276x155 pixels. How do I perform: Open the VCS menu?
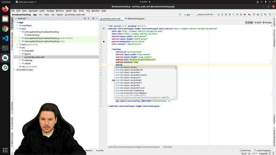(88, 11)
